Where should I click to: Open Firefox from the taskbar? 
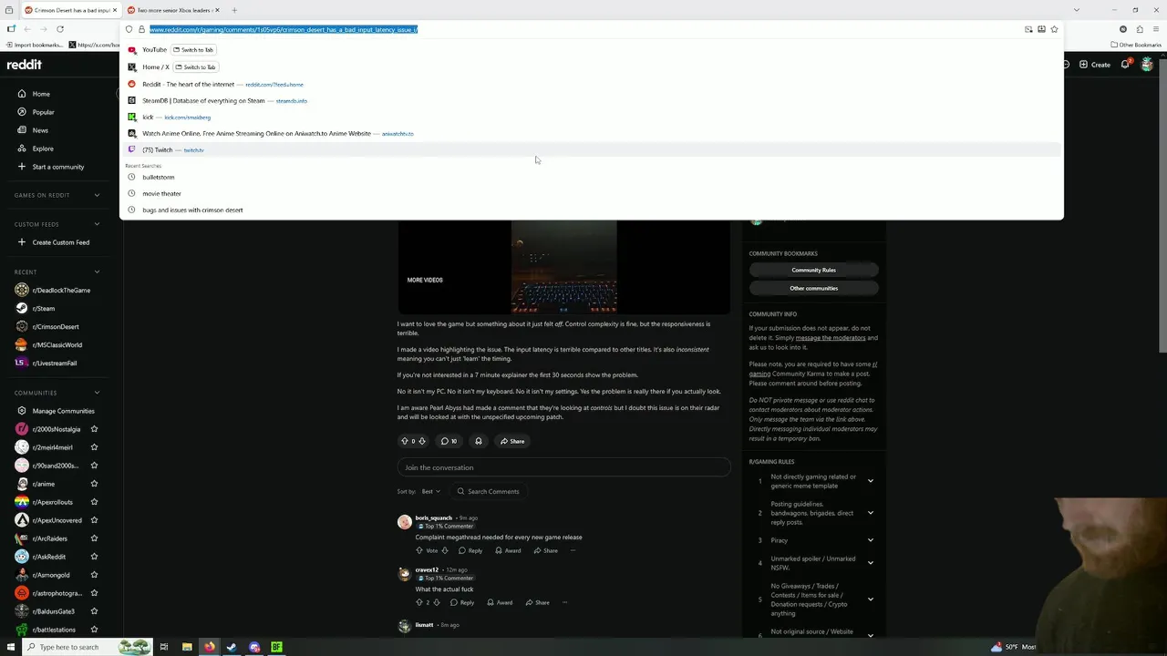(x=210, y=647)
